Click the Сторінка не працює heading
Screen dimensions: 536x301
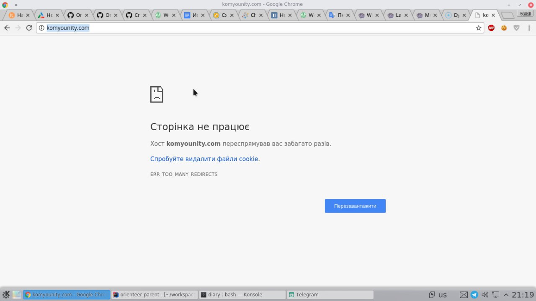click(200, 127)
